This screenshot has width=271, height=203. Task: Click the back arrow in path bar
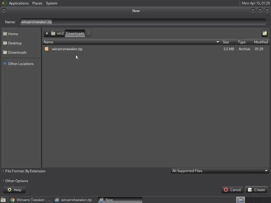47,33
